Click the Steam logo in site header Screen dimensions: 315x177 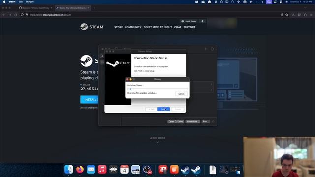[x=92, y=27]
